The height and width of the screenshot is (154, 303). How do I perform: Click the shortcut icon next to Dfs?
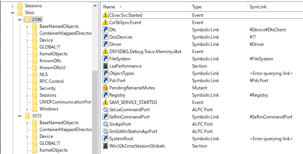pos(106,30)
